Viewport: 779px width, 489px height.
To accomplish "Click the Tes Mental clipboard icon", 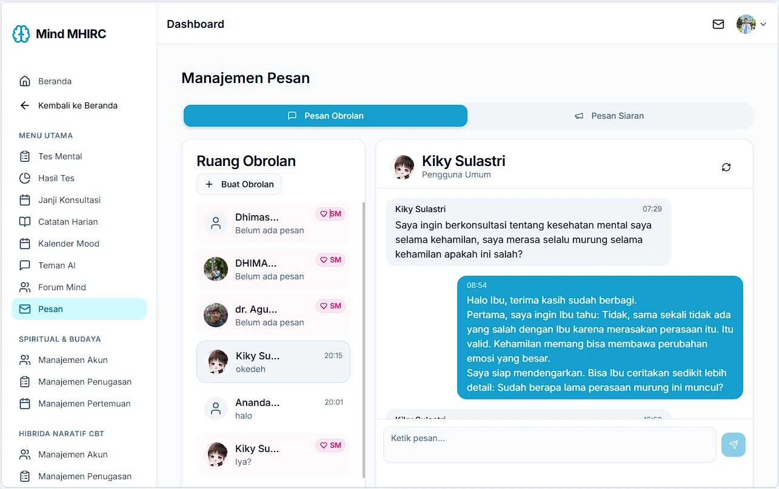I will pyautogui.click(x=25, y=156).
